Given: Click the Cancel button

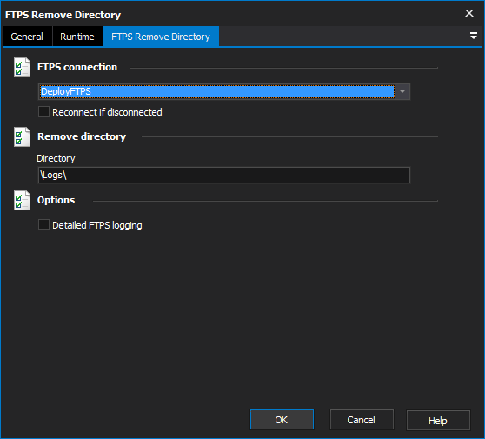Looking at the screenshot, I should tap(362, 420).
